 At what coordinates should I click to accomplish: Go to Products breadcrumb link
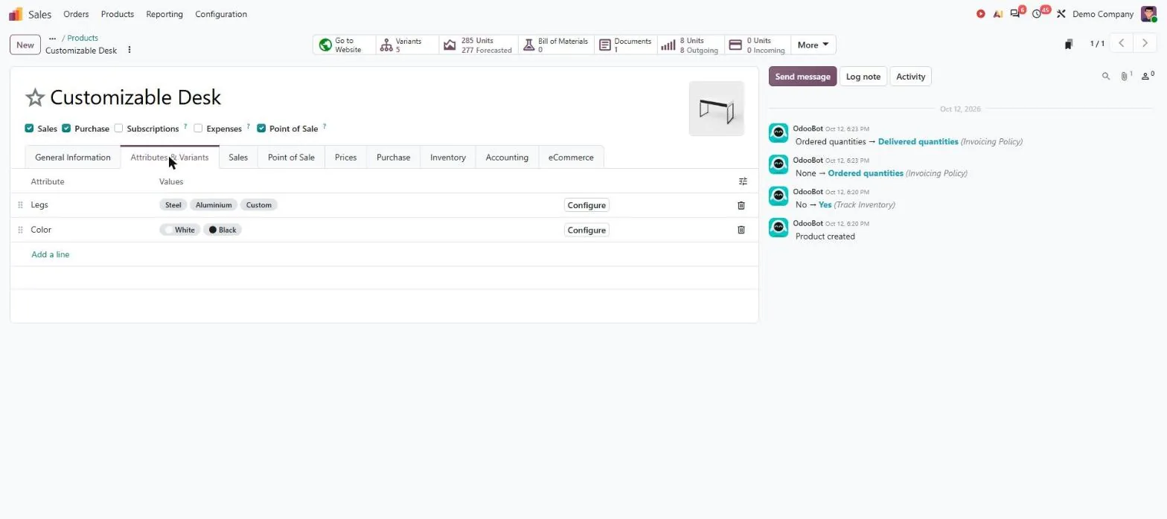[x=83, y=38]
